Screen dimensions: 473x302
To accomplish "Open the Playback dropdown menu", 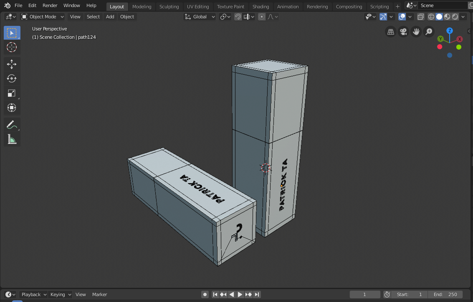I will pyautogui.click(x=34, y=294).
